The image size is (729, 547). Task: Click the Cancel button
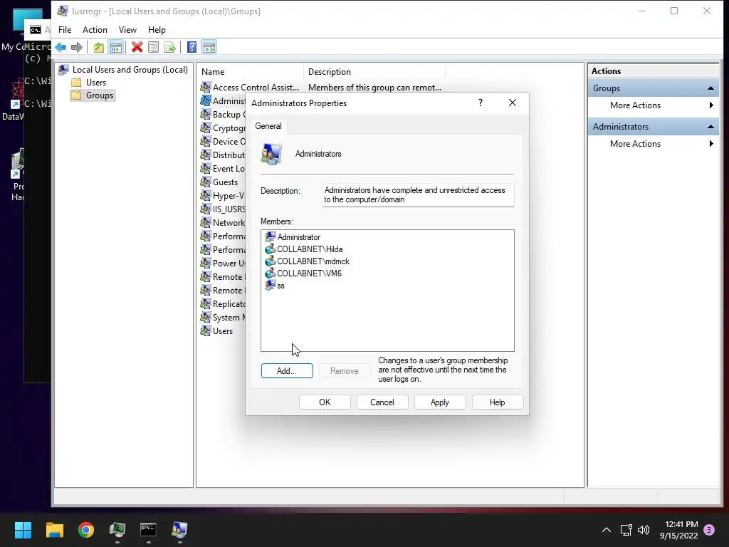tap(382, 402)
